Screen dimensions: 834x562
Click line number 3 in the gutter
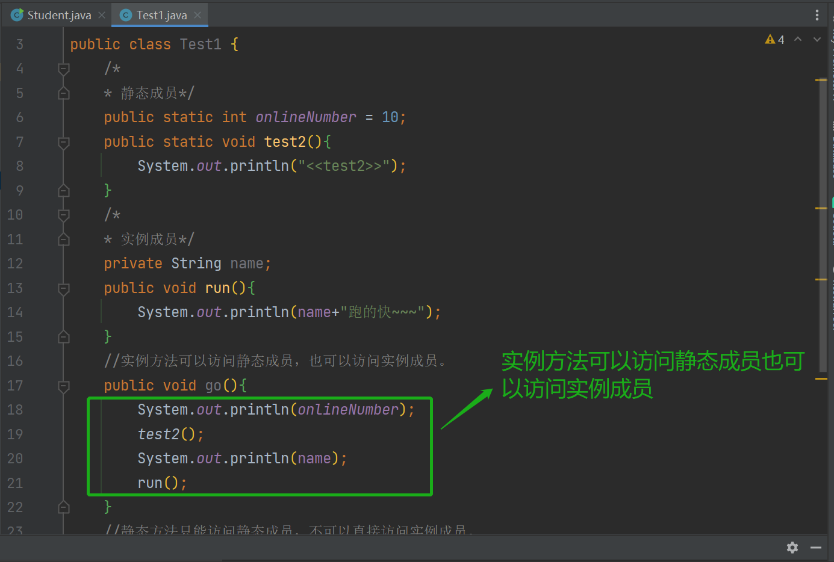tap(20, 45)
